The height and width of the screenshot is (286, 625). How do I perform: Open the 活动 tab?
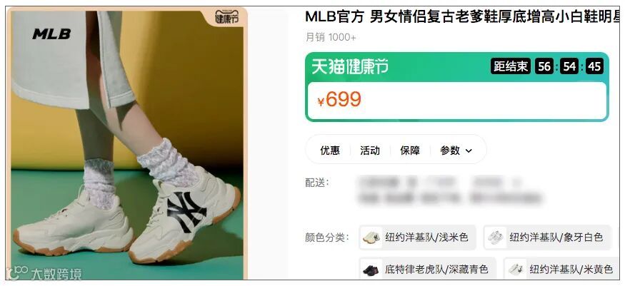370,150
